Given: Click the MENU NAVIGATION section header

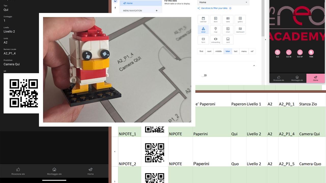Looking at the screenshot, I should (132, 11).
